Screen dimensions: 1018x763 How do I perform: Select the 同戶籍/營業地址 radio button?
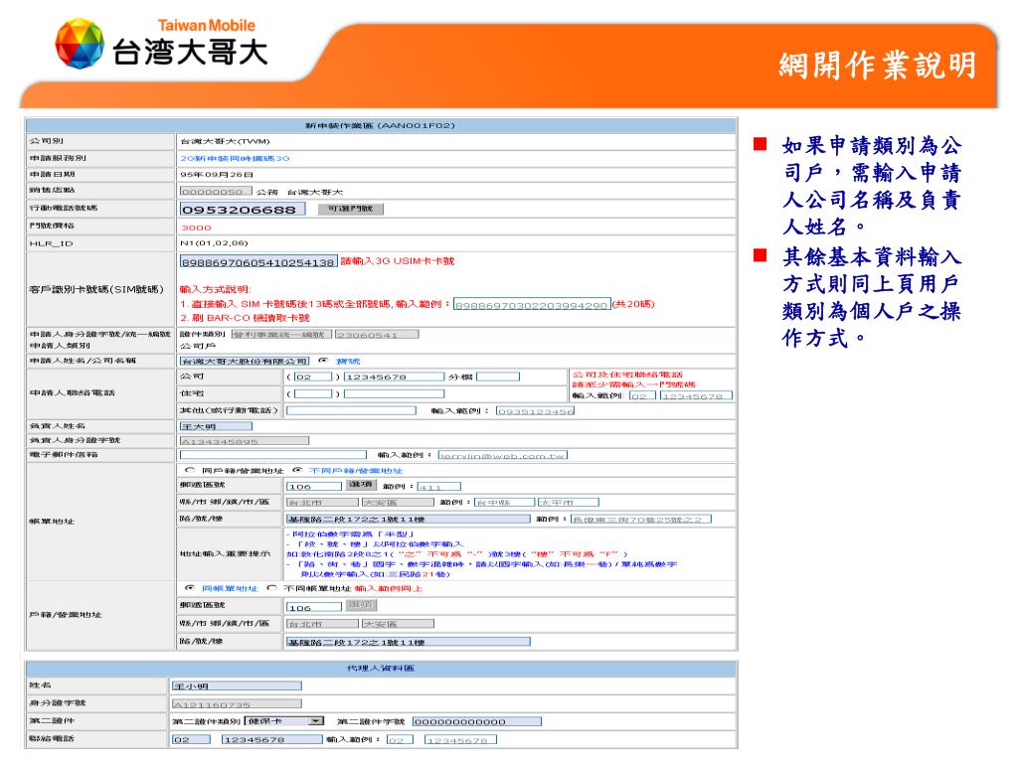point(190,470)
